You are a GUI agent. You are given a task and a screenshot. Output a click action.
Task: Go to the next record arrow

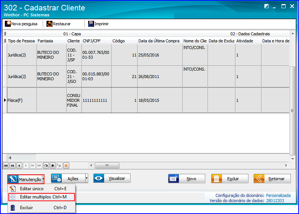26,166
